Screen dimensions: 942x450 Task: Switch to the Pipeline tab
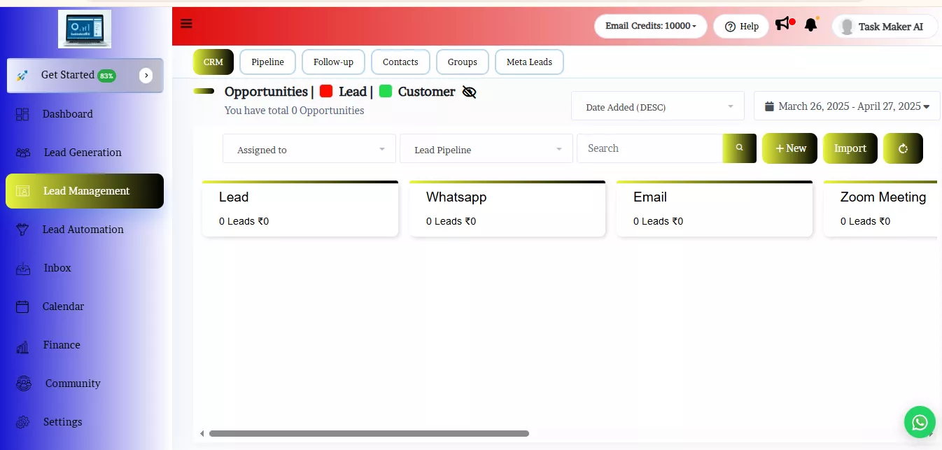point(267,62)
